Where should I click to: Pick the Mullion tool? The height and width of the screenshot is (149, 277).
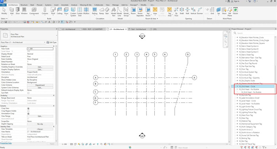(86, 11)
